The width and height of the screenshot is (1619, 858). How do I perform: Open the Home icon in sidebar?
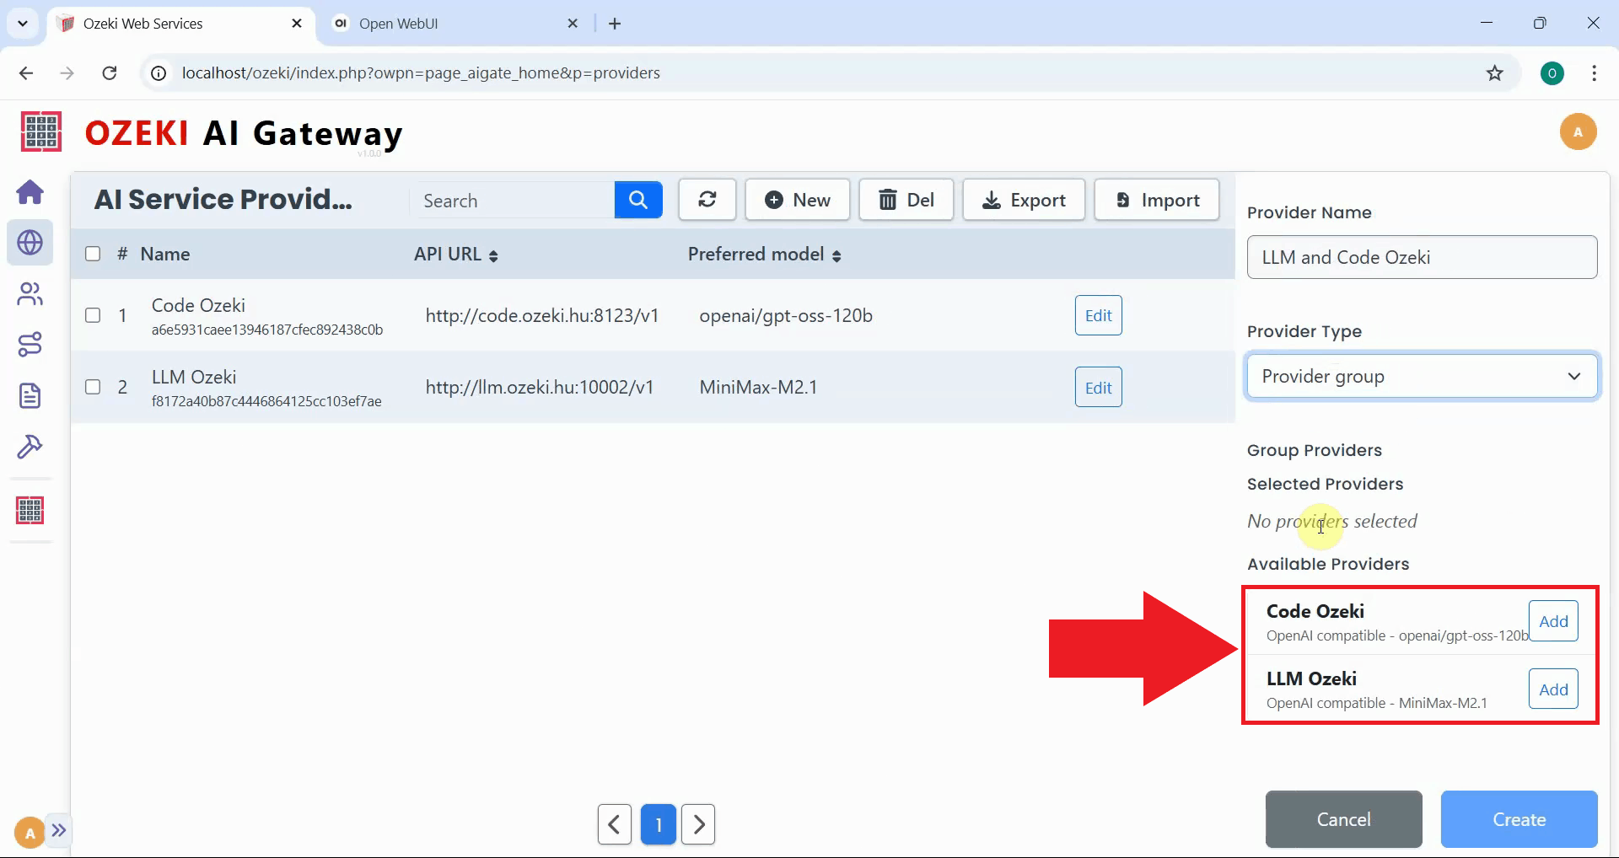30,192
